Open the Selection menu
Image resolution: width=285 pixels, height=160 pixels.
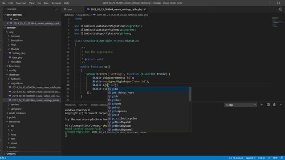click(x=21, y=3)
